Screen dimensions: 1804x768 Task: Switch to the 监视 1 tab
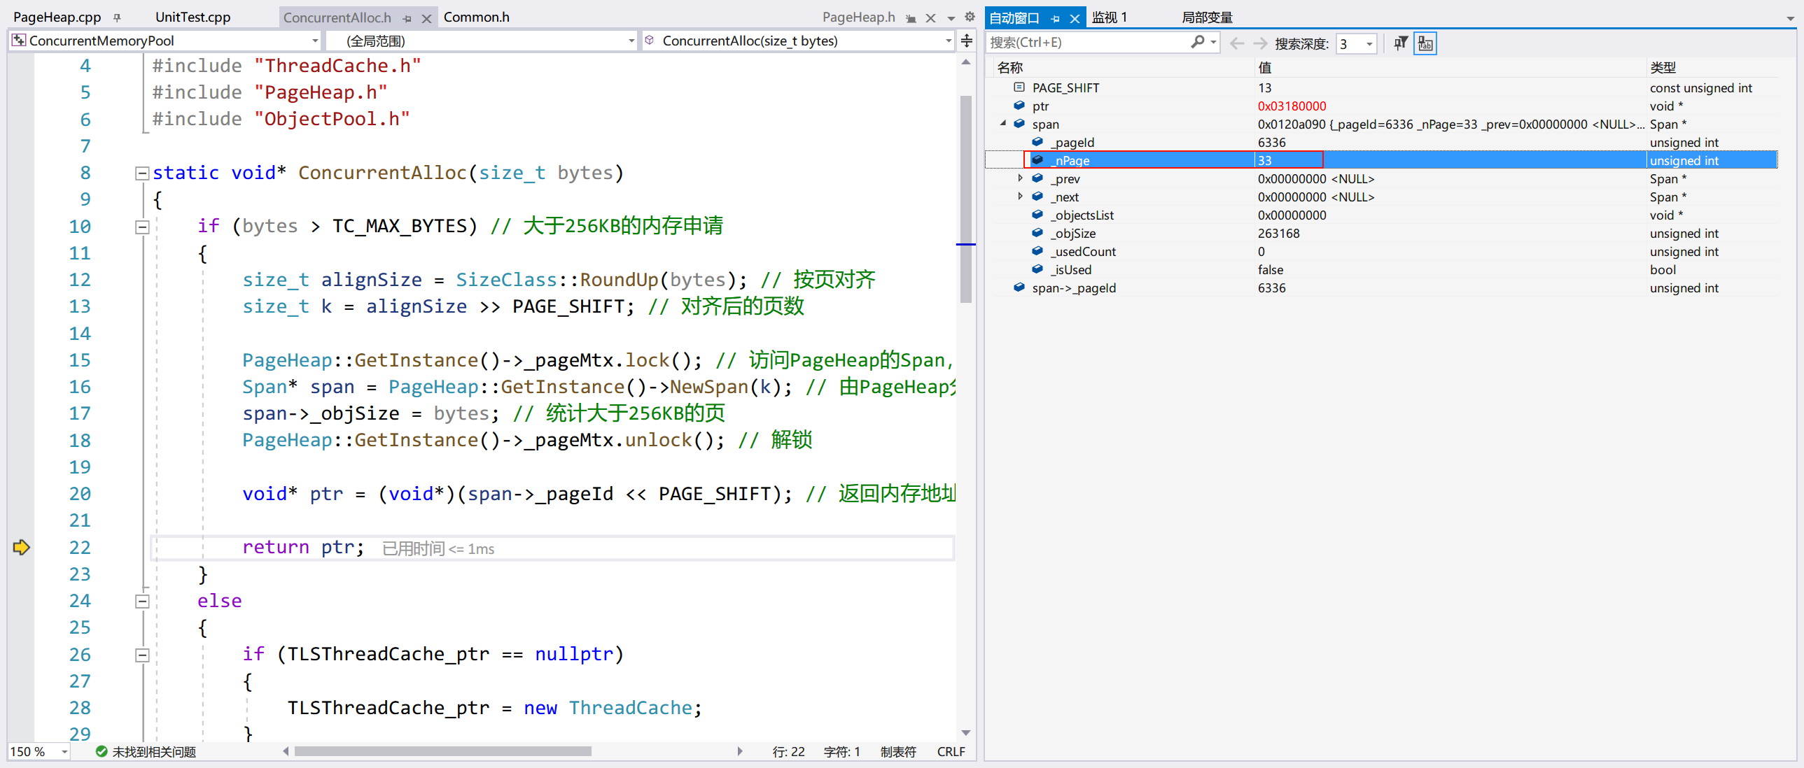[x=1109, y=17]
